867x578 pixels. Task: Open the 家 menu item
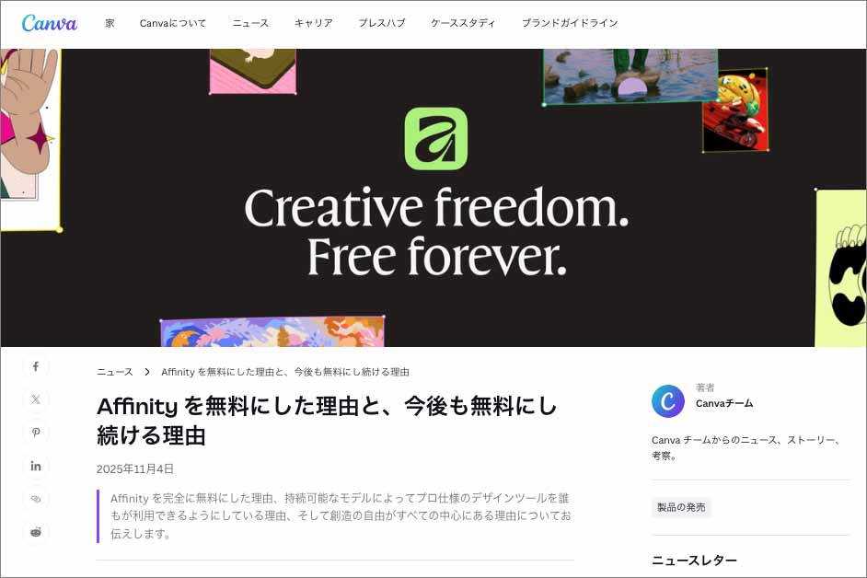click(110, 23)
